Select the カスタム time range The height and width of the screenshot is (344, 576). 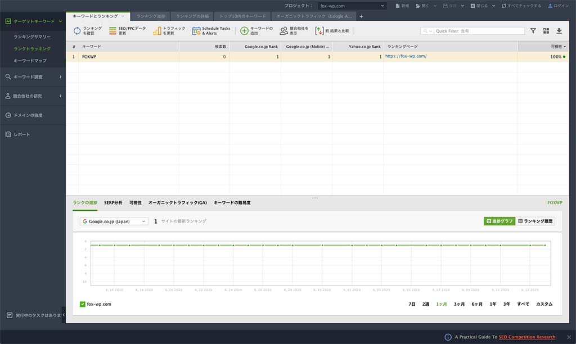click(544, 304)
